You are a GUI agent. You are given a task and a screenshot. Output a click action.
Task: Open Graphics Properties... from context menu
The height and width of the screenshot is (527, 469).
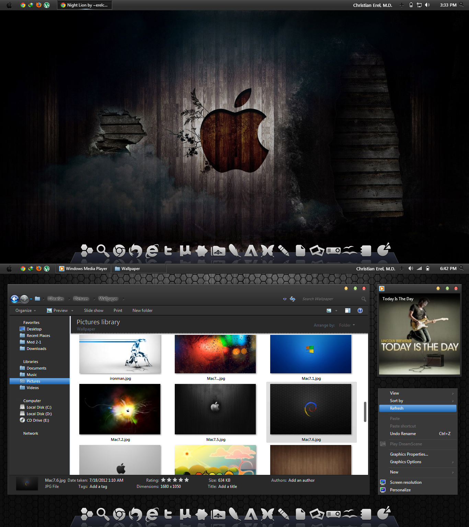(x=418, y=454)
